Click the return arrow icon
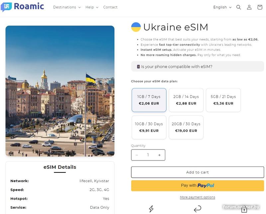266x214 pixels. click(x=198, y=209)
